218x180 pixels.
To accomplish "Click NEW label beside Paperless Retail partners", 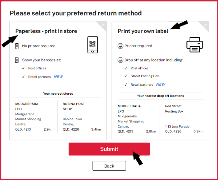I will (58, 77).
